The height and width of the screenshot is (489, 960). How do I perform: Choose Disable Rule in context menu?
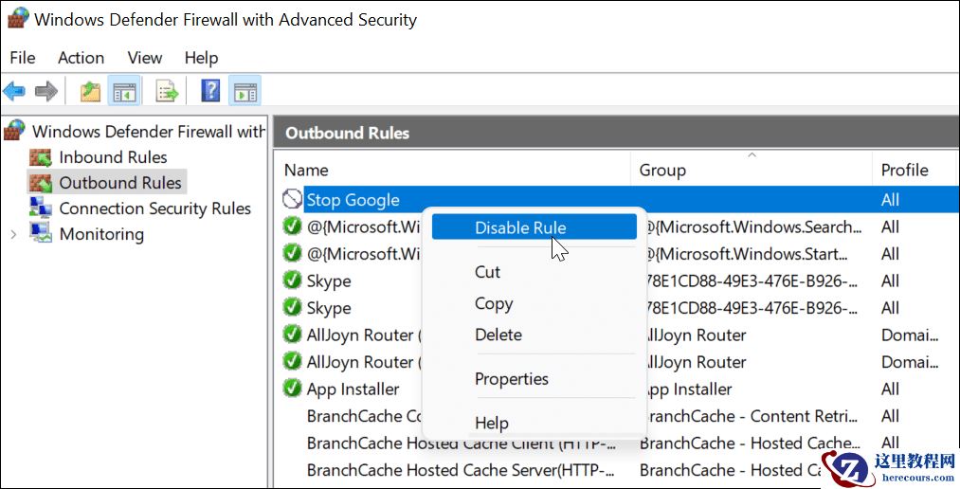(520, 227)
